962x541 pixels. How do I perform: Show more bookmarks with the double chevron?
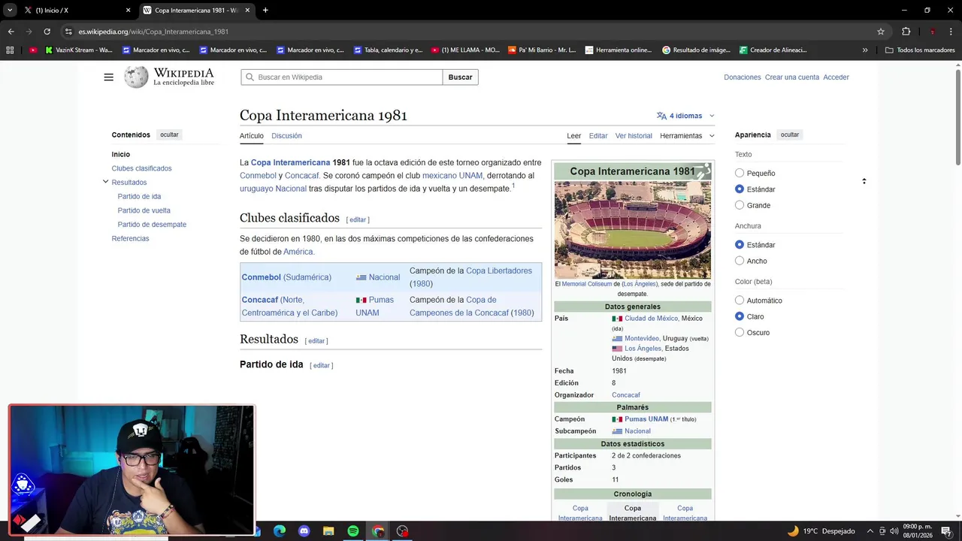(865, 50)
